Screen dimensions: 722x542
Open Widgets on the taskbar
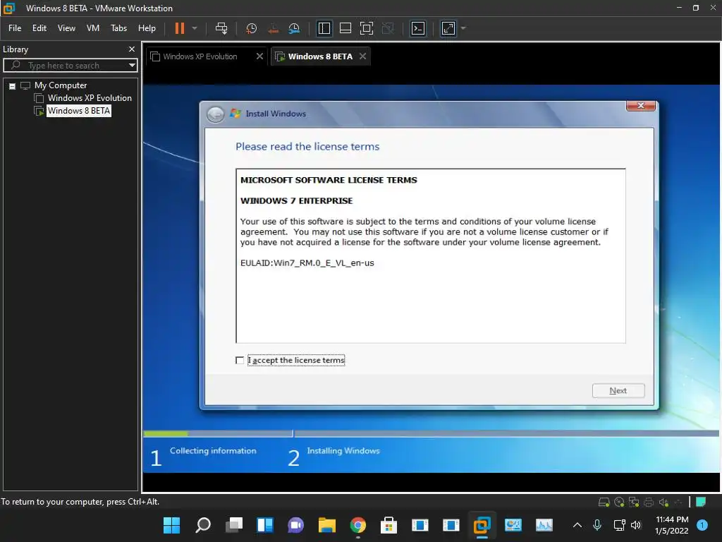pyautogui.click(x=265, y=525)
